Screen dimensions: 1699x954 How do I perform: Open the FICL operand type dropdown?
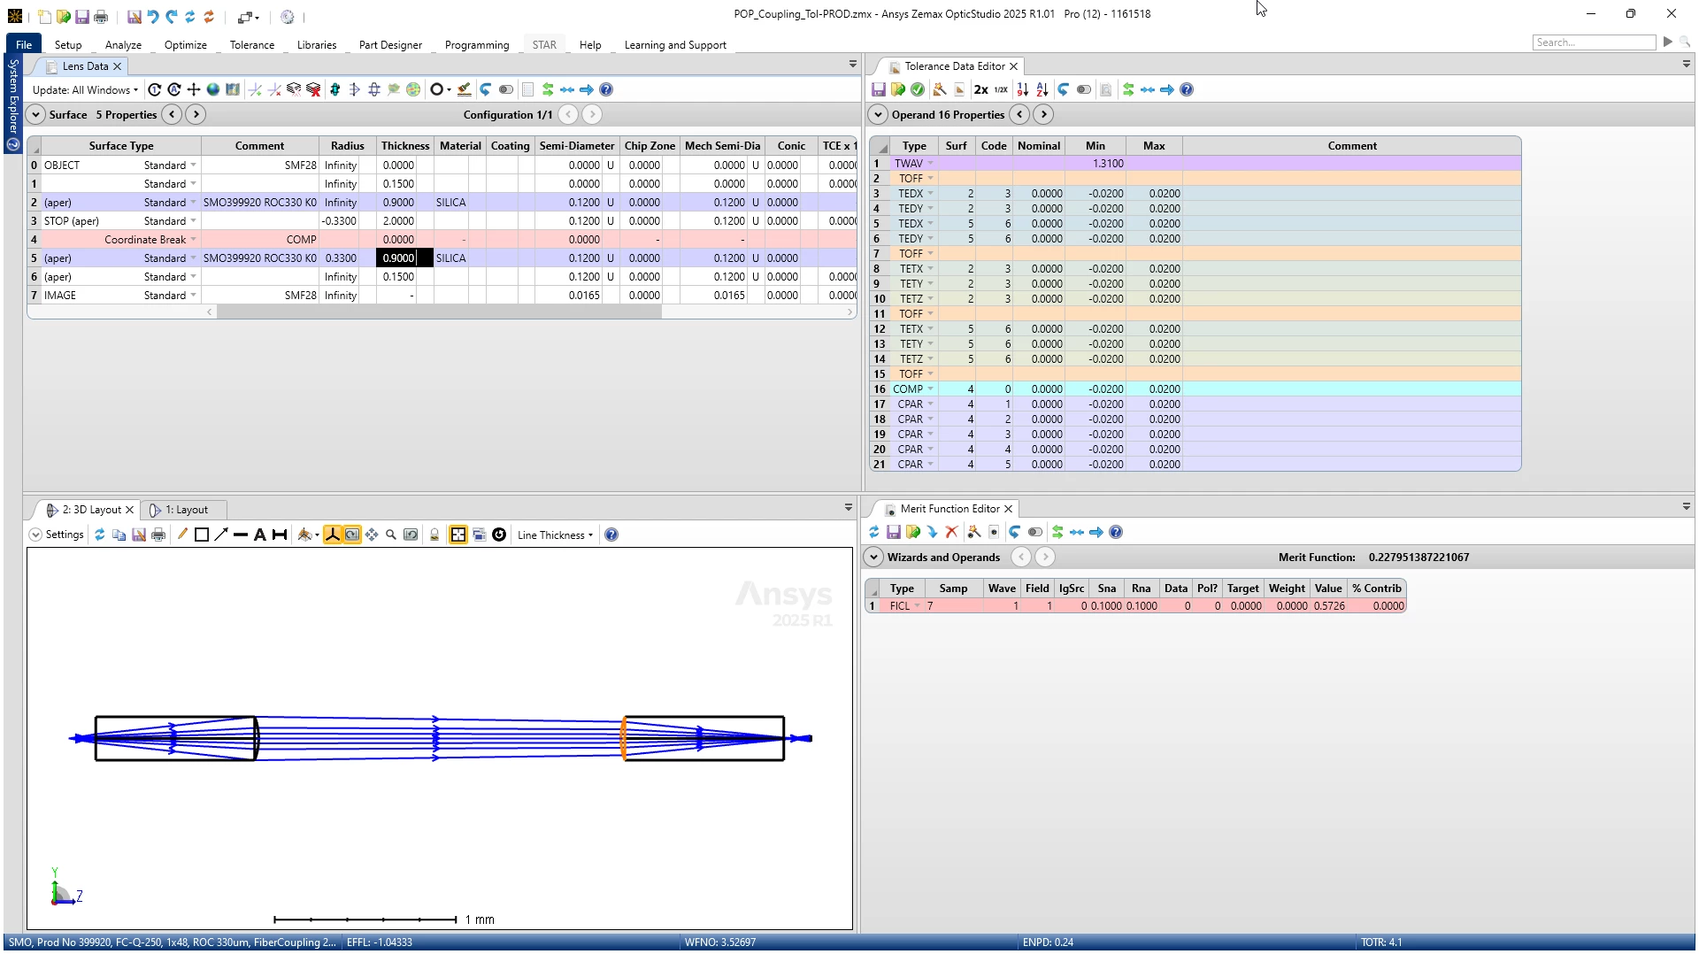coord(918,606)
